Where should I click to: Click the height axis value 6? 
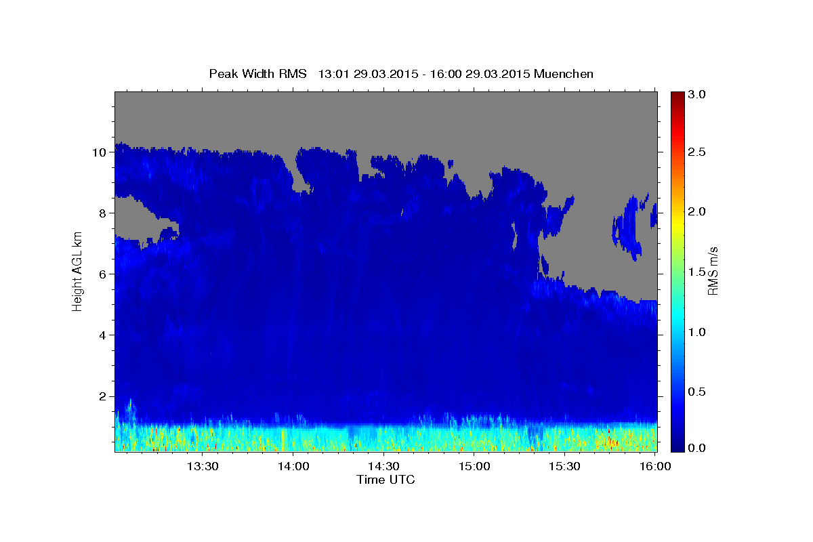[104, 274]
